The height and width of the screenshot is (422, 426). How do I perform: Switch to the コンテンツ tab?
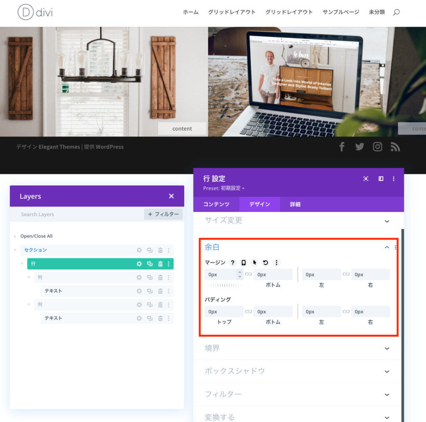tap(216, 204)
